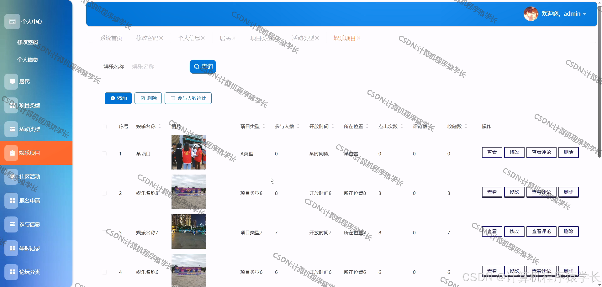
Task: Check the row checkbox for 某项目
Action: click(x=104, y=154)
